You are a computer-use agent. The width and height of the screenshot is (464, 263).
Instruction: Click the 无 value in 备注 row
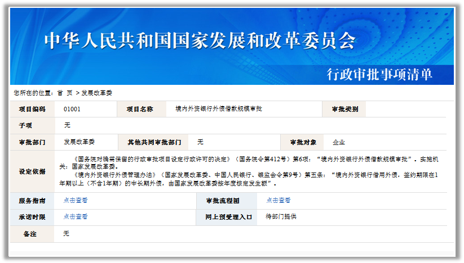67,234
